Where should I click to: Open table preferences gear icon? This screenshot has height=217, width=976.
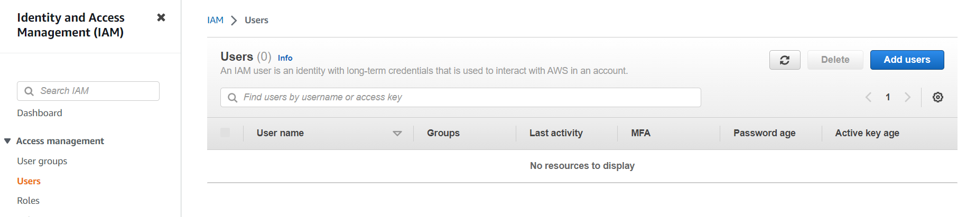pos(938,97)
